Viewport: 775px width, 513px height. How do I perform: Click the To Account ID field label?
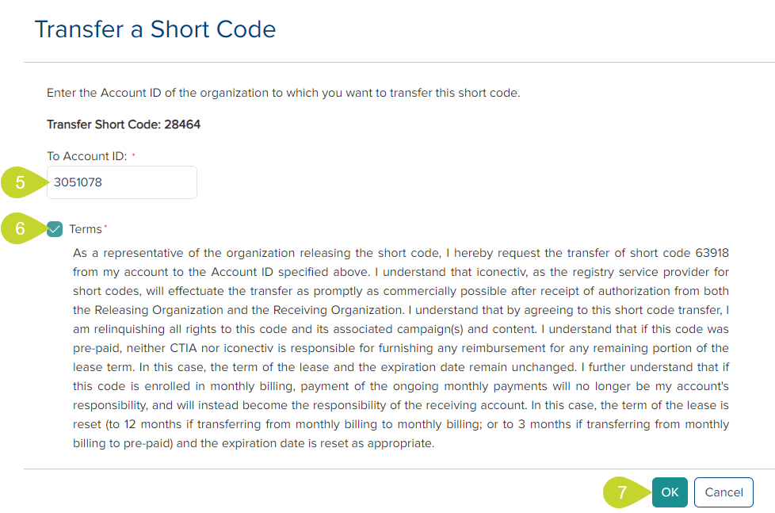click(86, 156)
